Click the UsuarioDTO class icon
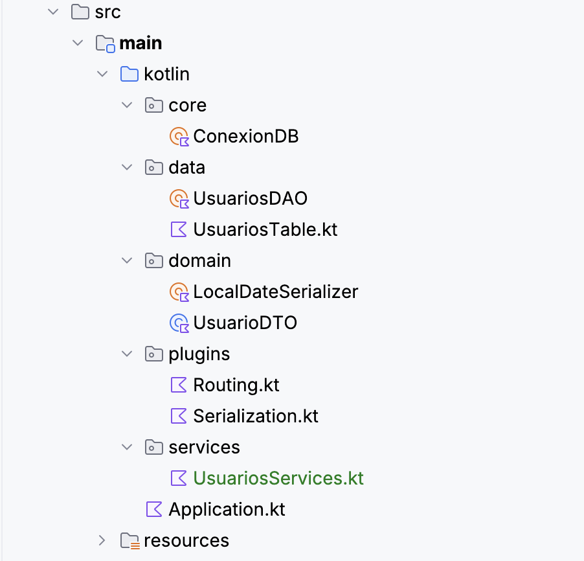 pos(179,323)
